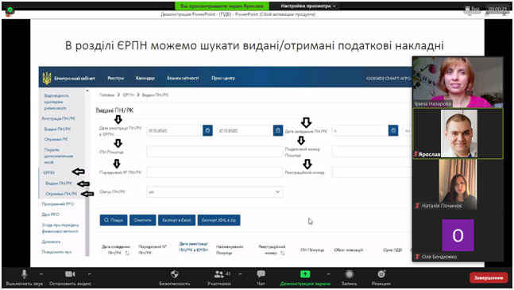Select Ірина Назарова video thumbnail

tap(458, 82)
